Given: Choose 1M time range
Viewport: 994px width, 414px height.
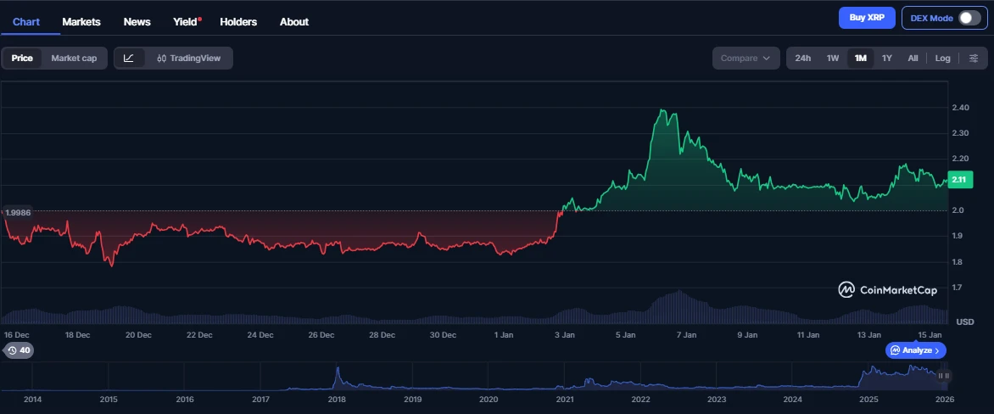Looking at the screenshot, I should pos(860,59).
